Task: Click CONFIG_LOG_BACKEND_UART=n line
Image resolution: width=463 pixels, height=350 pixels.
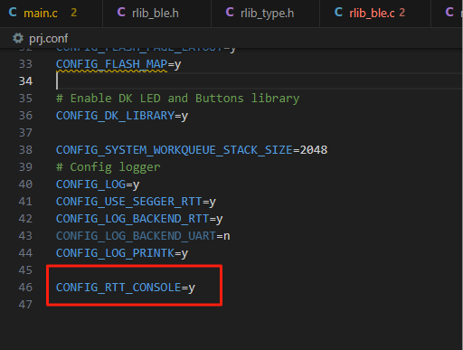Action: click(143, 236)
